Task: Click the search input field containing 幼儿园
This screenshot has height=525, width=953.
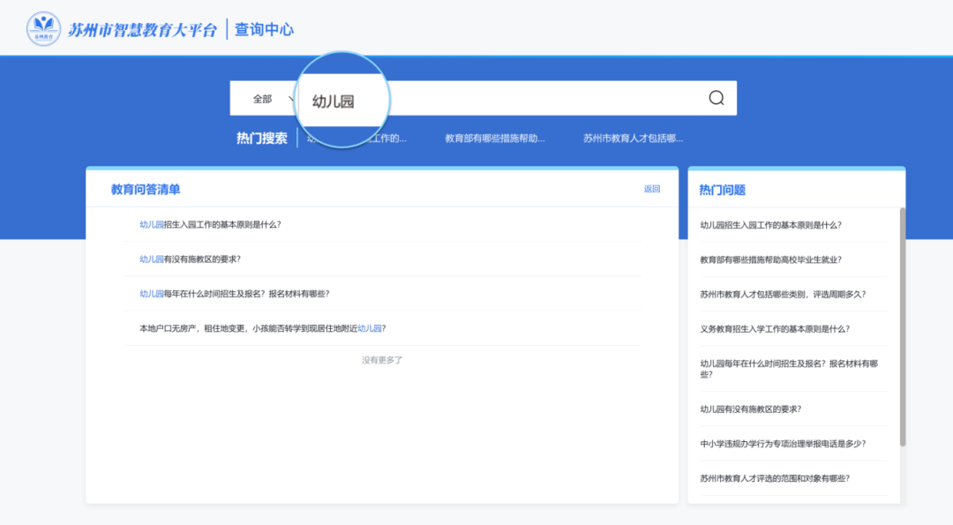Action: pyautogui.click(x=529, y=99)
